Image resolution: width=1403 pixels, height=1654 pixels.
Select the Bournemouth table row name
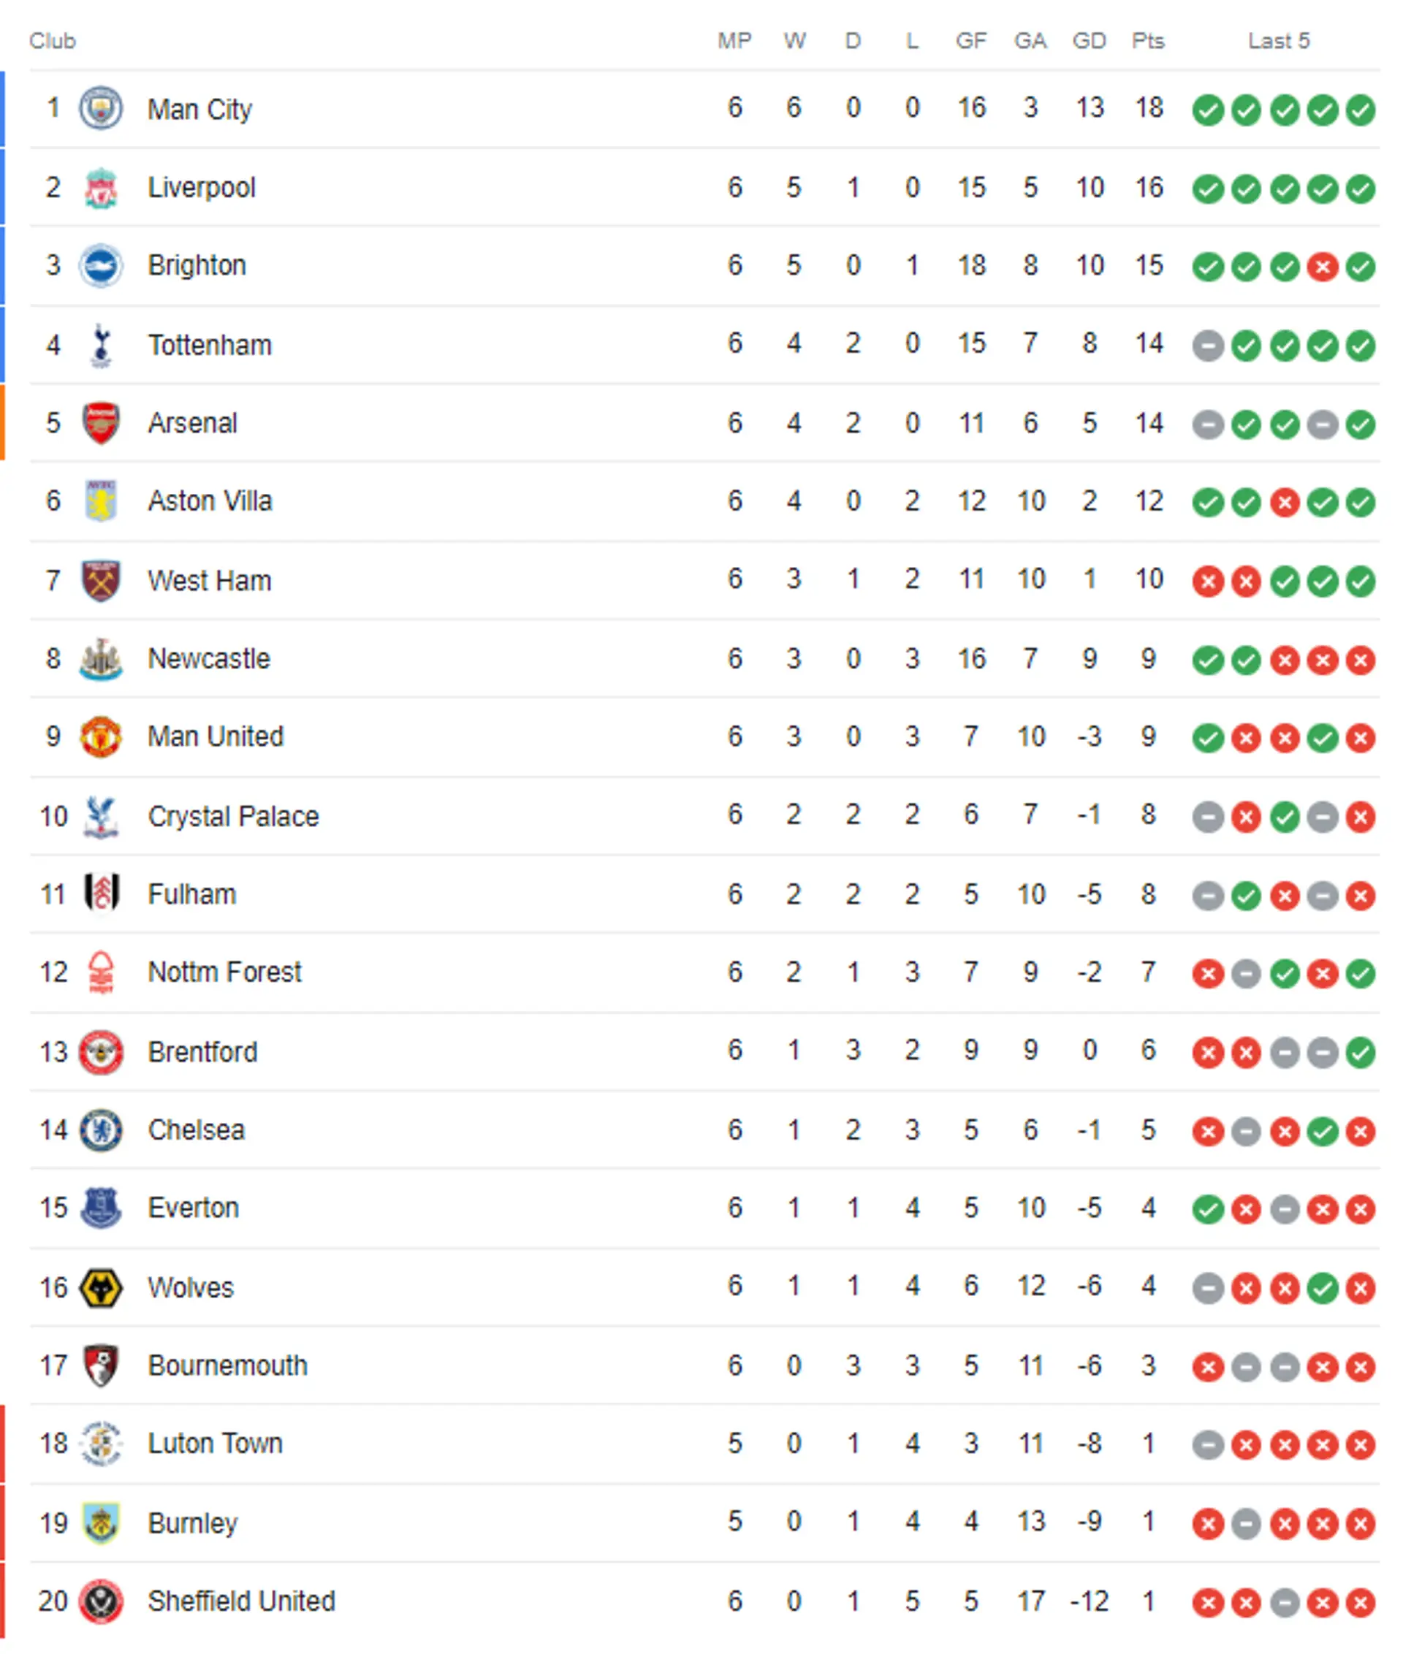227,1365
